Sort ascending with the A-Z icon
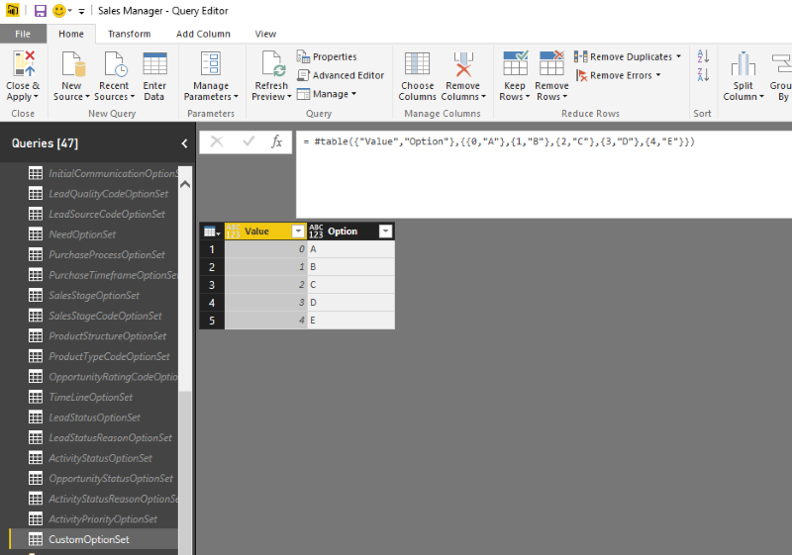This screenshot has width=792, height=555. coord(703,55)
